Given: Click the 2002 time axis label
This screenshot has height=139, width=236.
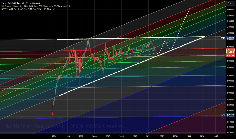Looking at the screenshot, I should 81,136.
